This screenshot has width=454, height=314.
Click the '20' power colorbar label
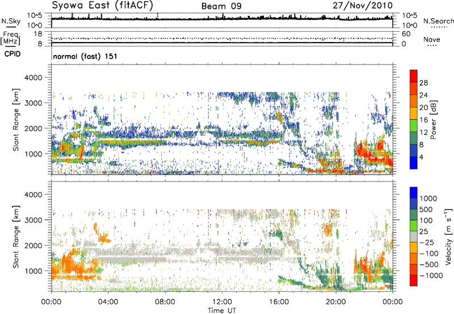(x=423, y=108)
